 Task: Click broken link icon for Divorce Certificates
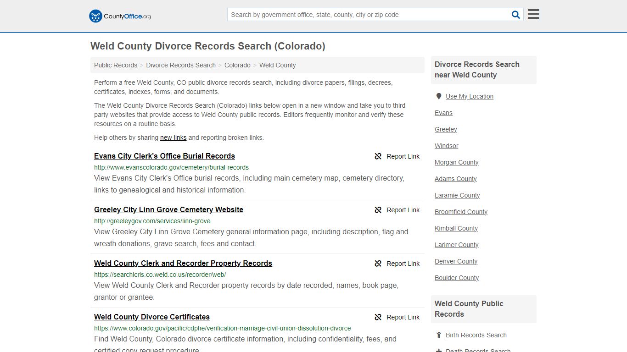click(x=378, y=317)
